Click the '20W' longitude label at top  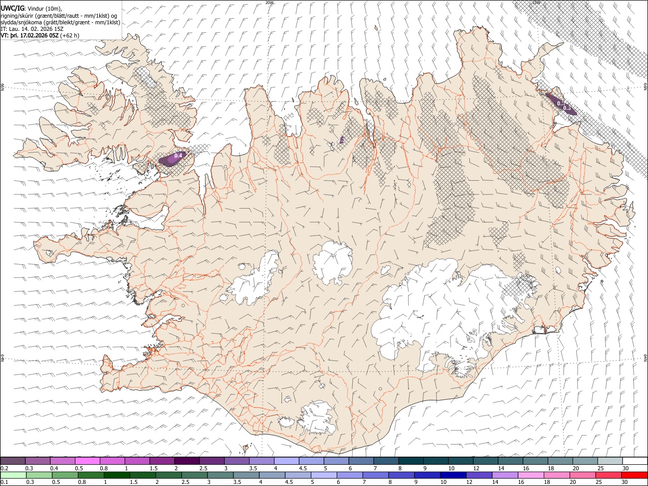(270, 3)
